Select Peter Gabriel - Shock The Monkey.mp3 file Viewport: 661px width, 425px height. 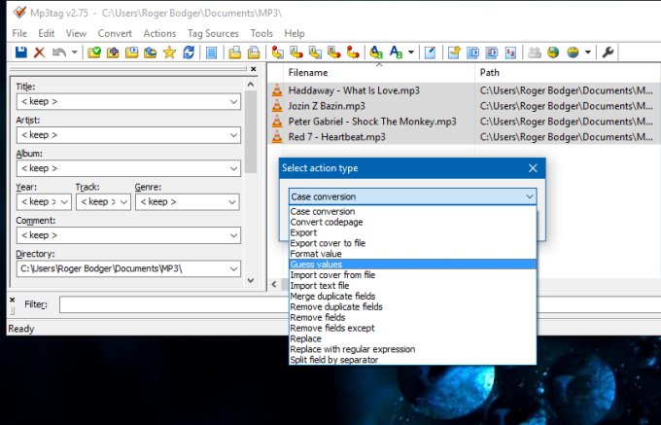371,122
